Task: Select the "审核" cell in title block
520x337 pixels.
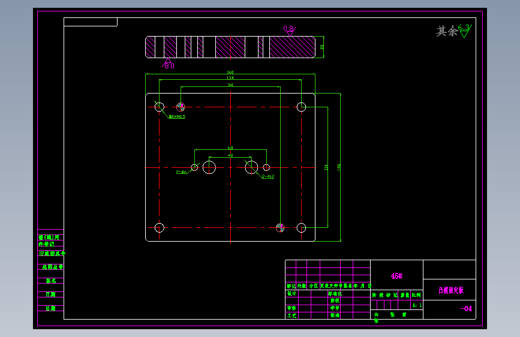Action: (x=292, y=308)
